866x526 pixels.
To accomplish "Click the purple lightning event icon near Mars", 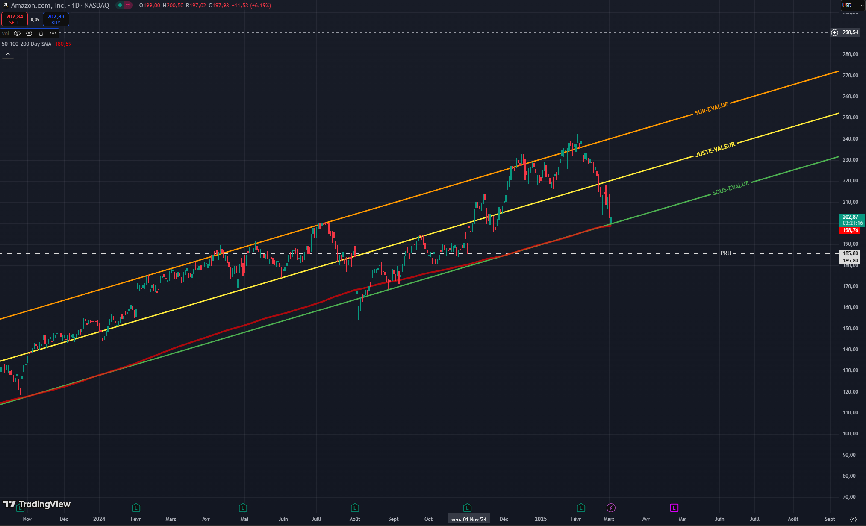I will pos(611,508).
